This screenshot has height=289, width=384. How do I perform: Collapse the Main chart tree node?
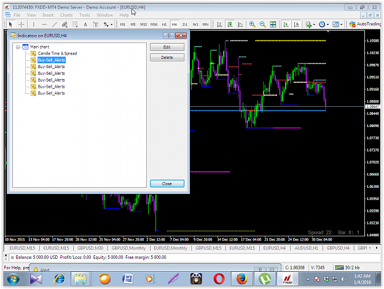18,47
